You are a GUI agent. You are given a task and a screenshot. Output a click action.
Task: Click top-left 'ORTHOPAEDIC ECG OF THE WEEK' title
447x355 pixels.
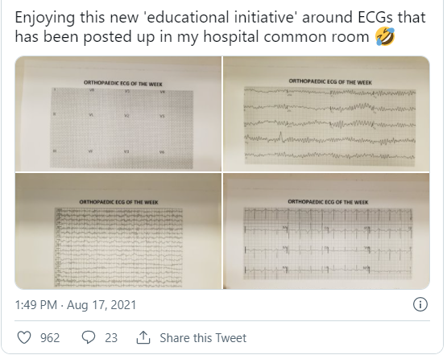pyautogui.click(x=123, y=84)
